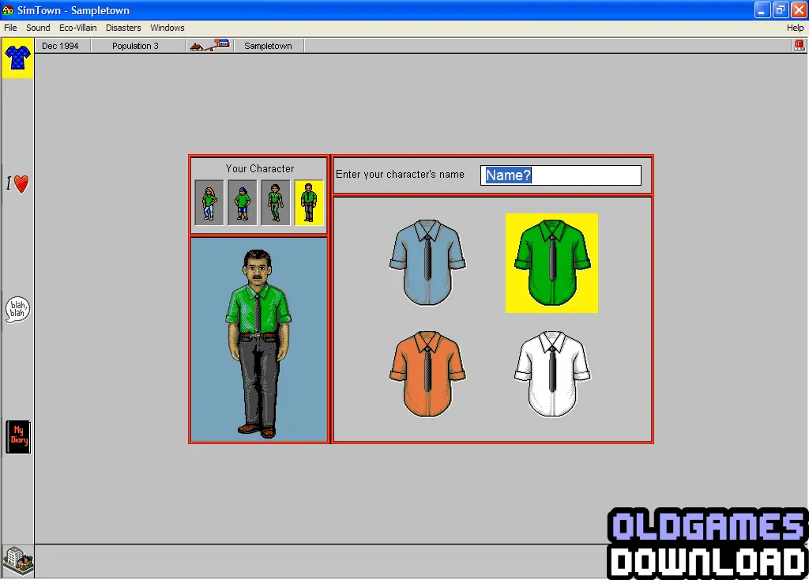The image size is (809, 580).
Task: Open the My Diary book icon
Action: click(18, 436)
